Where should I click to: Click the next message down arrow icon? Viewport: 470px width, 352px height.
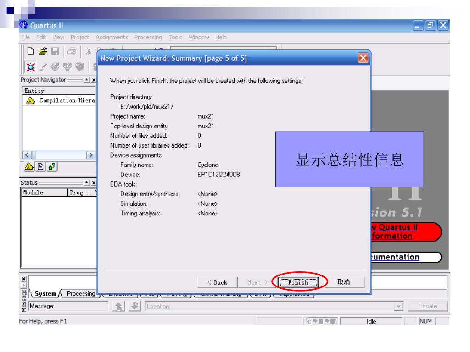coord(135,306)
